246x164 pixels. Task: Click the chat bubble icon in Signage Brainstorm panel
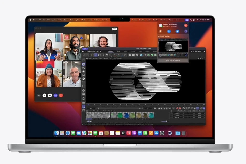160,31
